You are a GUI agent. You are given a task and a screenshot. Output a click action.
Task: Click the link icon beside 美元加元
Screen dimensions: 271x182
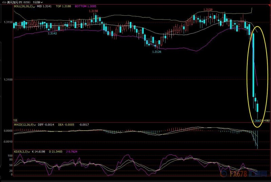click(x=4, y=2)
